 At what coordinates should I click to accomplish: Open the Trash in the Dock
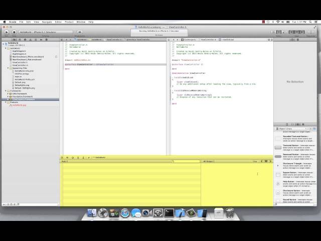pos(230,213)
